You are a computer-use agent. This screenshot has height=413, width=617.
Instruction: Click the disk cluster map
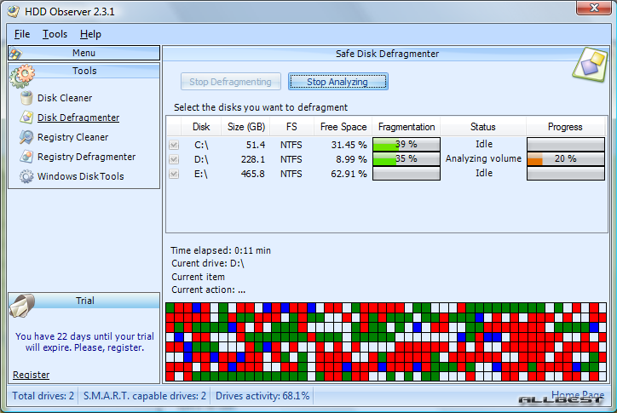click(x=386, y=341)
